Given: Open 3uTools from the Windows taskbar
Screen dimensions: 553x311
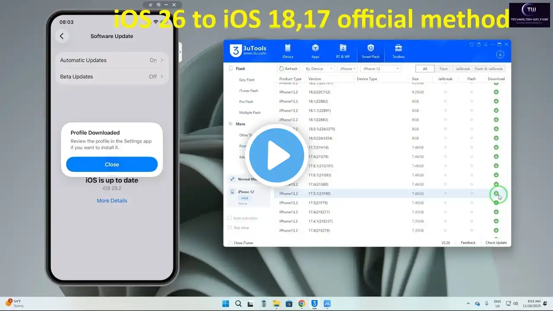Looking at the screenshot, I should [315, 304].
